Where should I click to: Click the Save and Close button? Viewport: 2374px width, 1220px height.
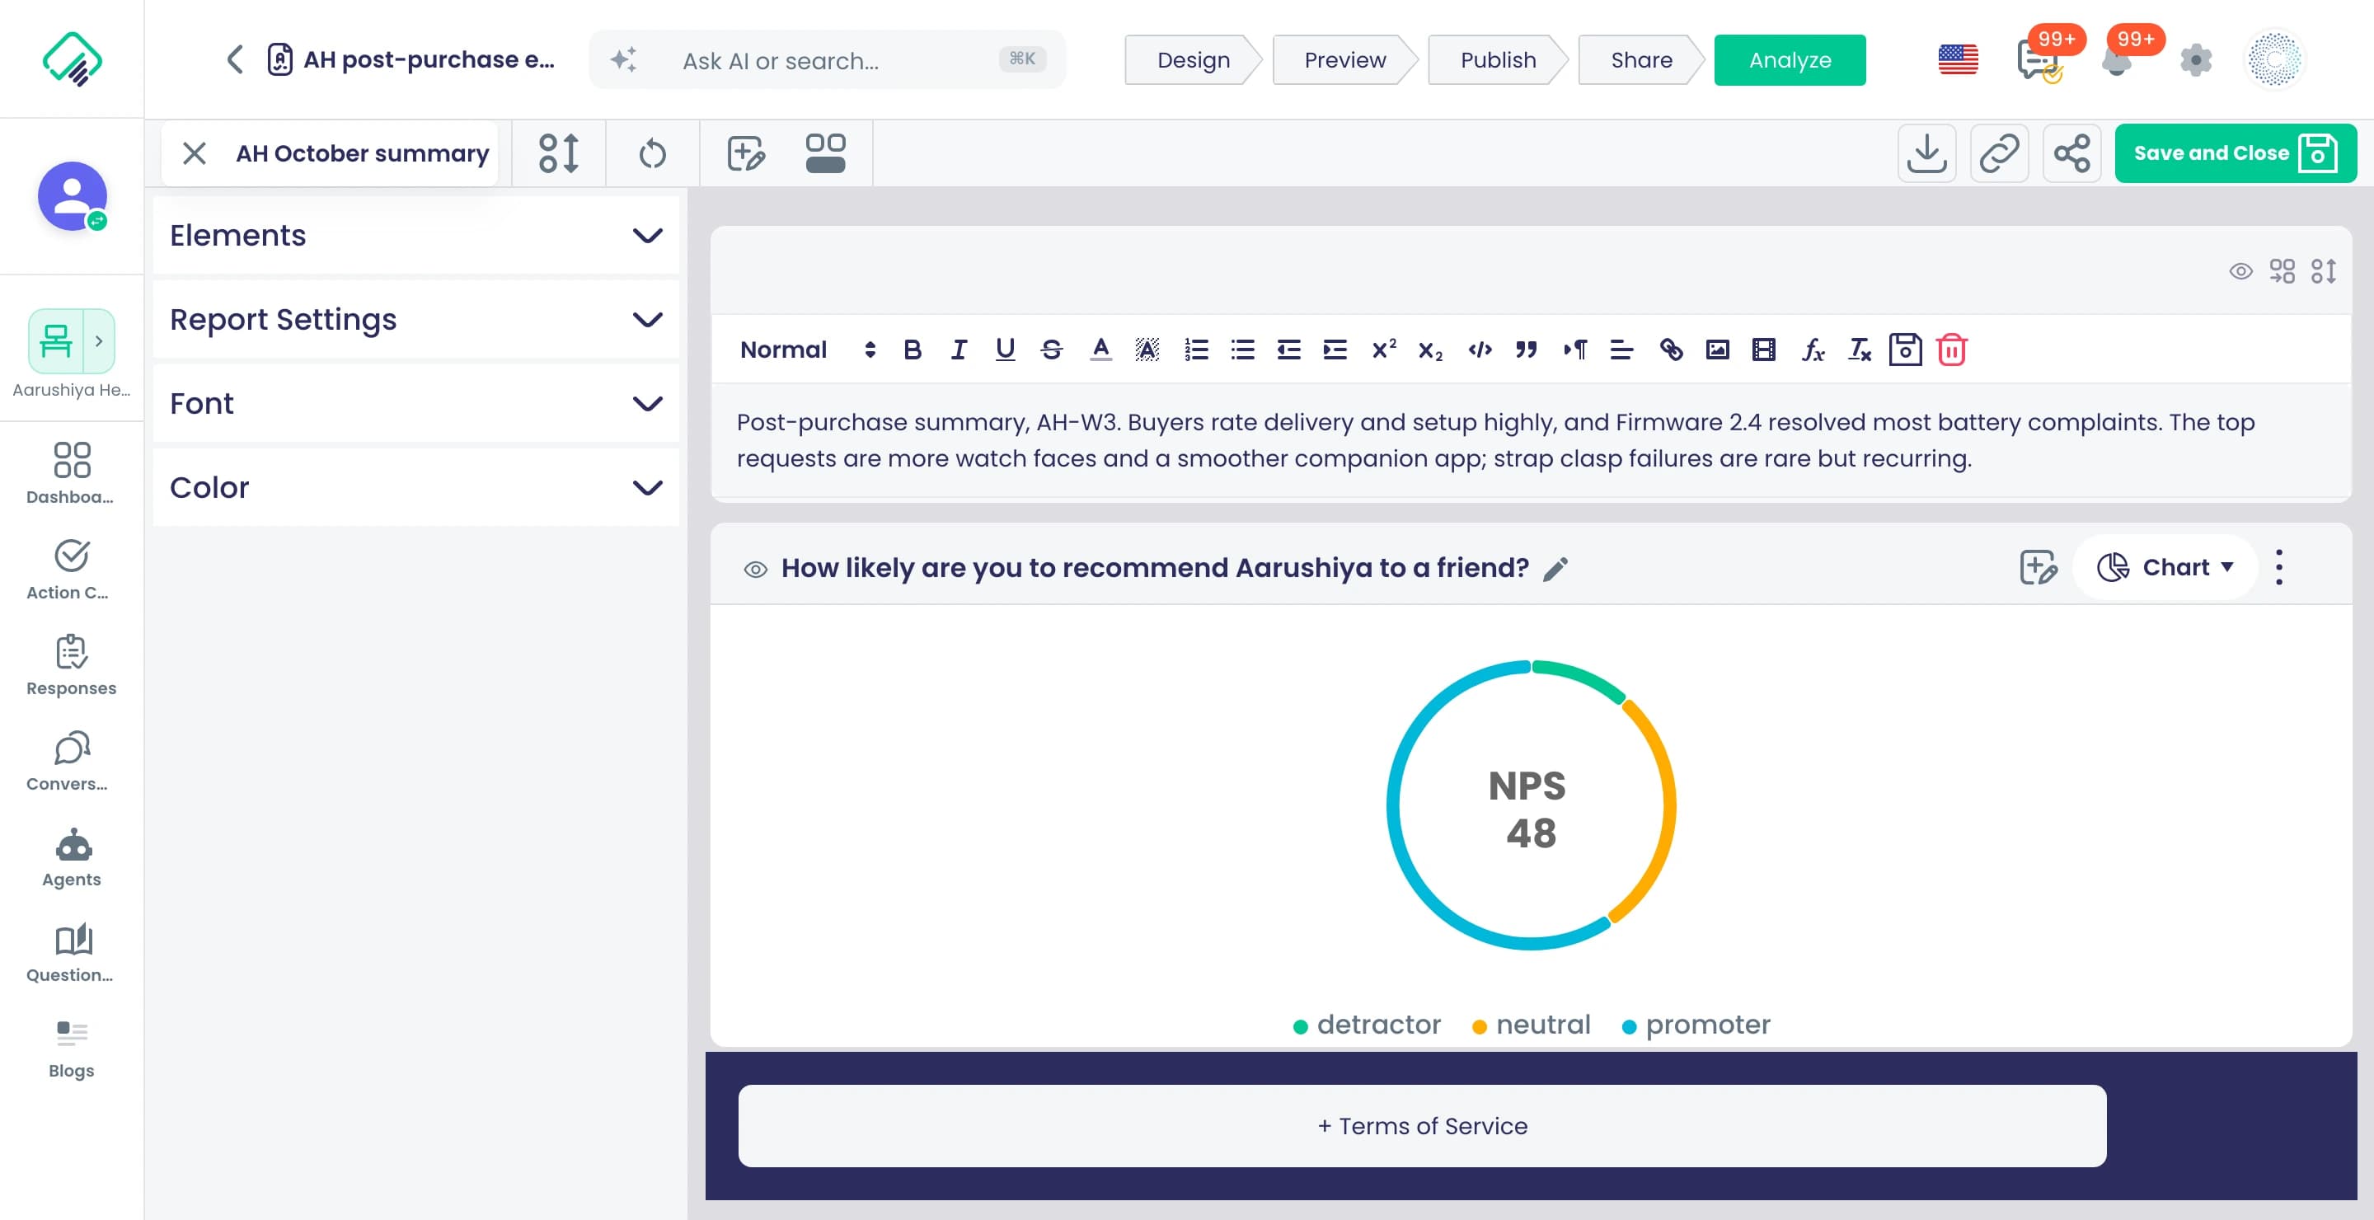point(2235,153)
